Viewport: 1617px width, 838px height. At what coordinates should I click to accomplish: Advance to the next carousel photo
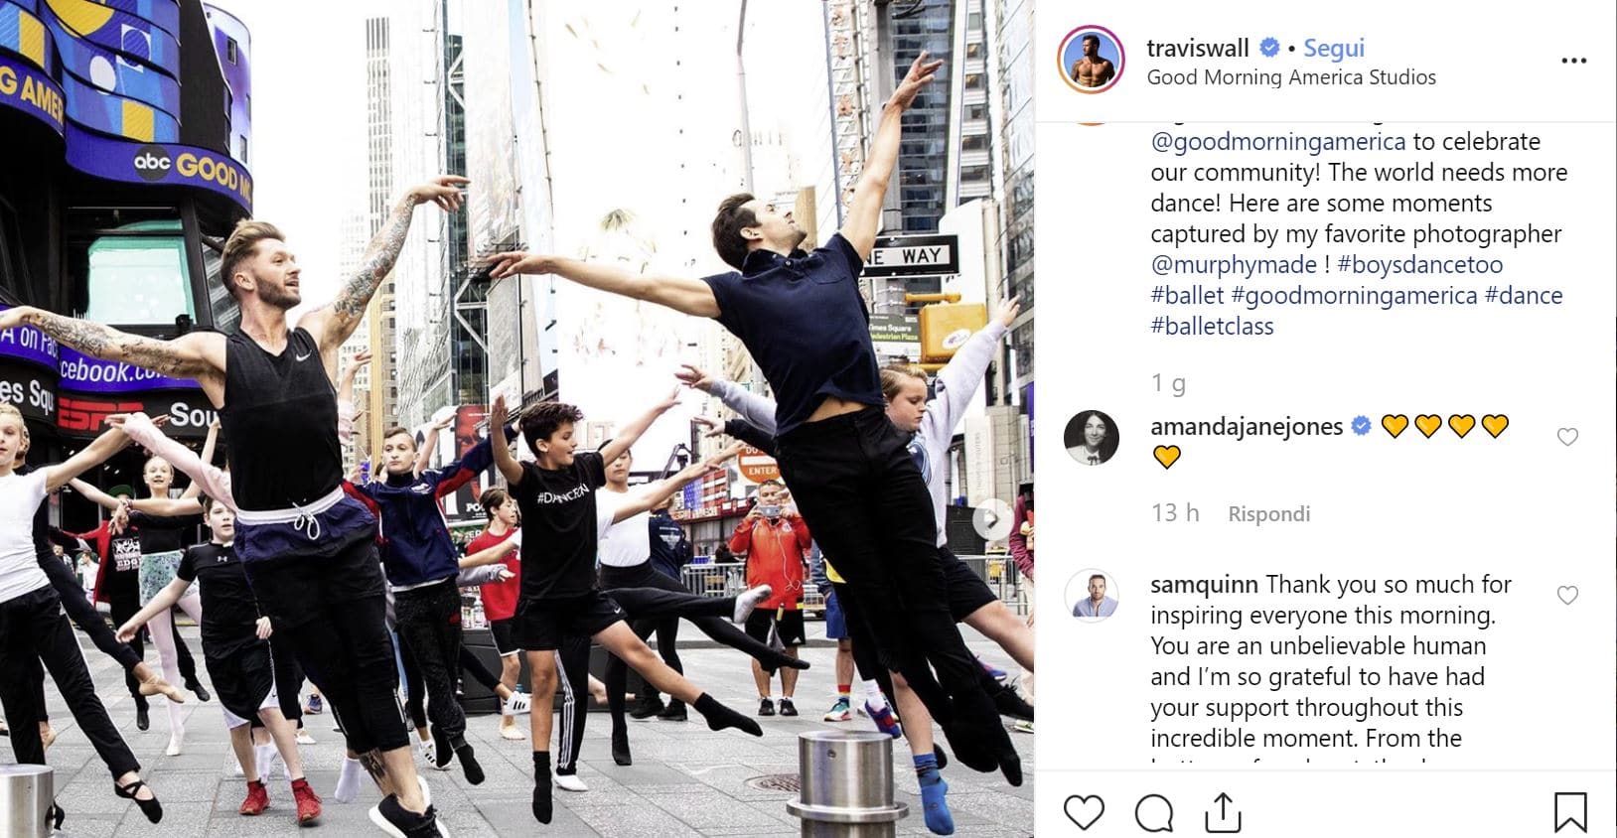click(x=991, y=519)
